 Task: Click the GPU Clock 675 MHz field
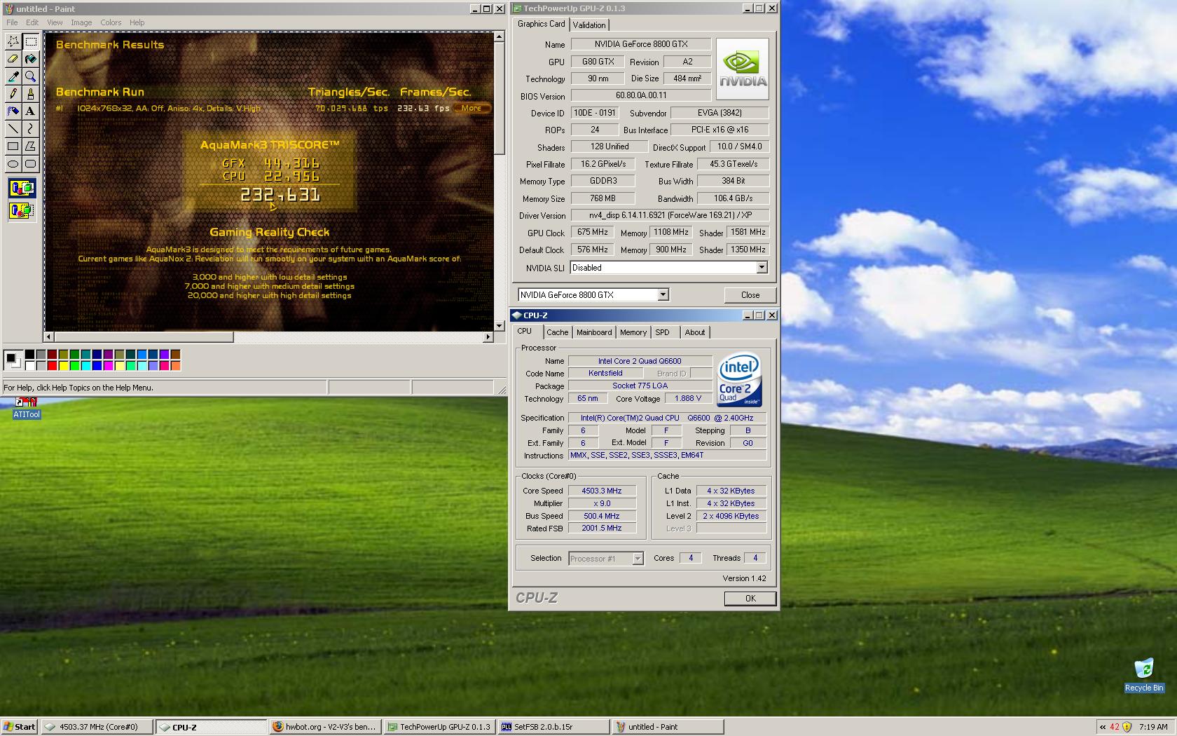(x=593, y=233)
